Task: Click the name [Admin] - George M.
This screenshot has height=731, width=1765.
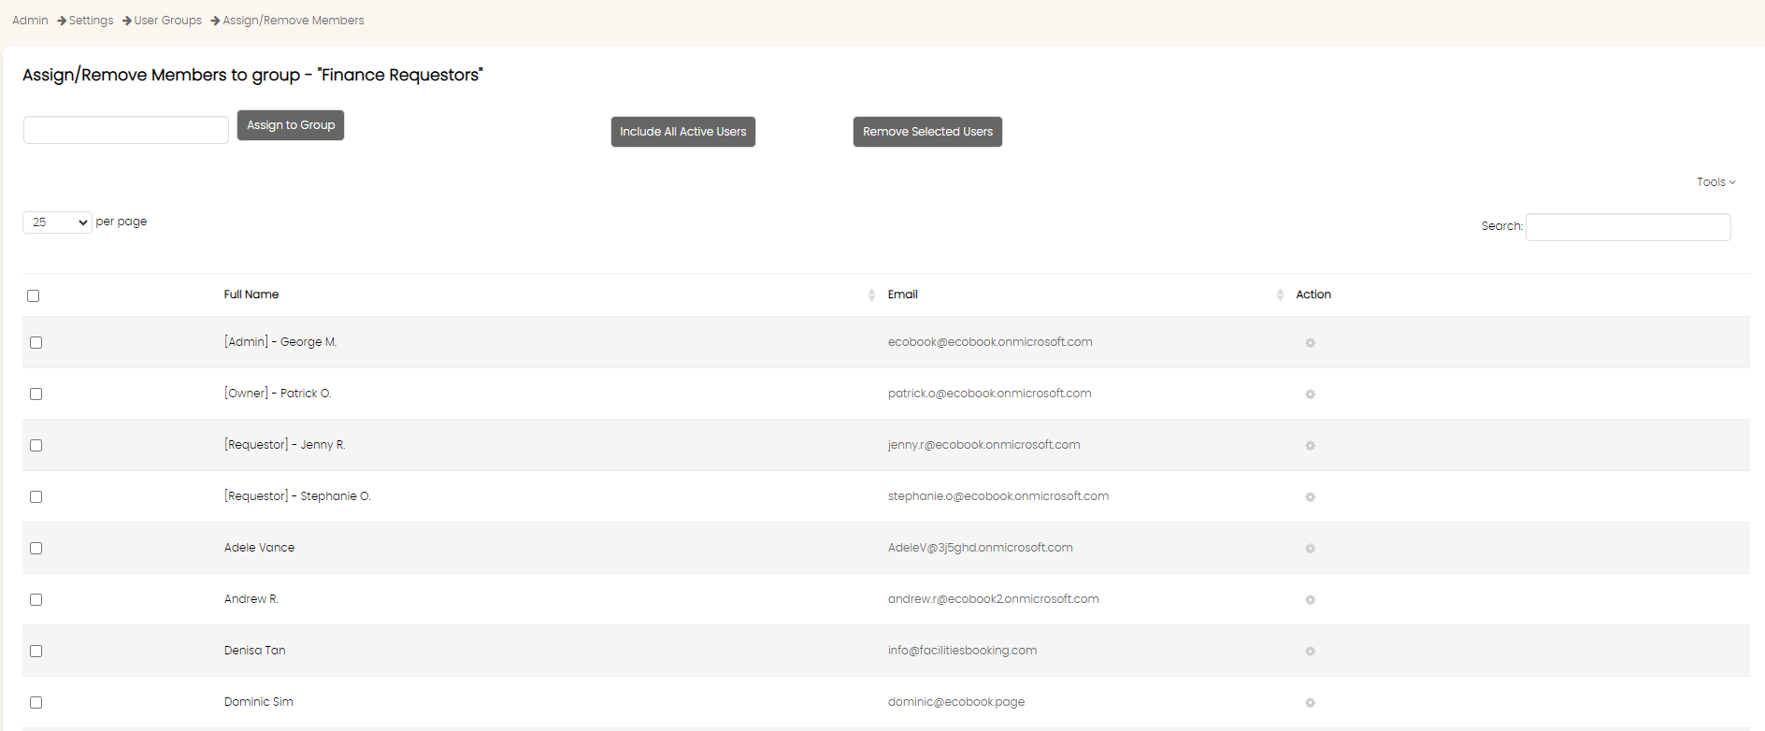Action: point(280,342)
